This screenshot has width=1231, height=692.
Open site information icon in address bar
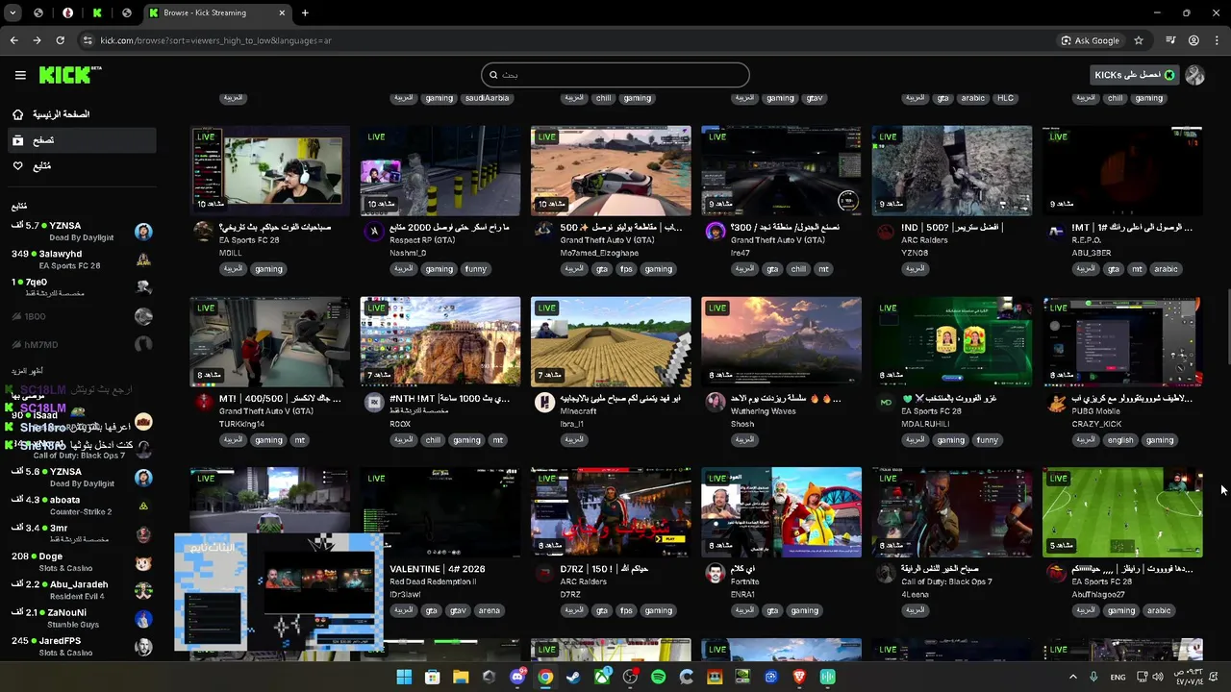click(x=88, y=40)
